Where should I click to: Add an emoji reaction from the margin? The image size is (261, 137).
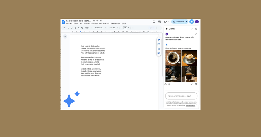click(x=159, y=49)
